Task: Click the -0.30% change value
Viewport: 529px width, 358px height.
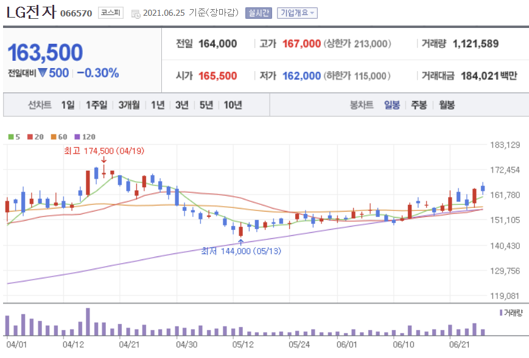Action: coord(98,73)
